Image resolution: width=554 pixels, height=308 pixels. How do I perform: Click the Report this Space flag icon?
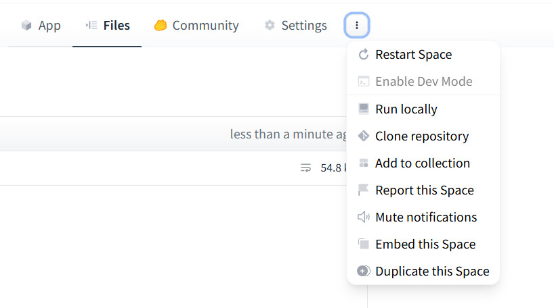coord(364,190)
